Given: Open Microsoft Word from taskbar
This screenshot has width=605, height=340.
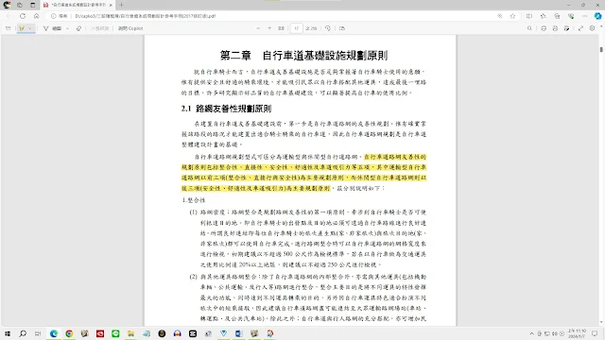Looking at the screenshot, I should (x=239, y=333).
